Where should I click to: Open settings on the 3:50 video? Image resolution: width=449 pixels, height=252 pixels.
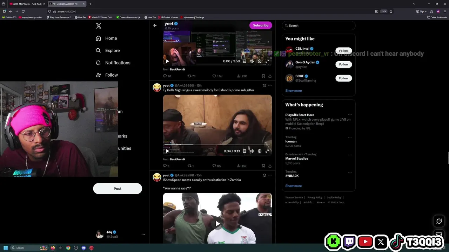pos(260,61)
